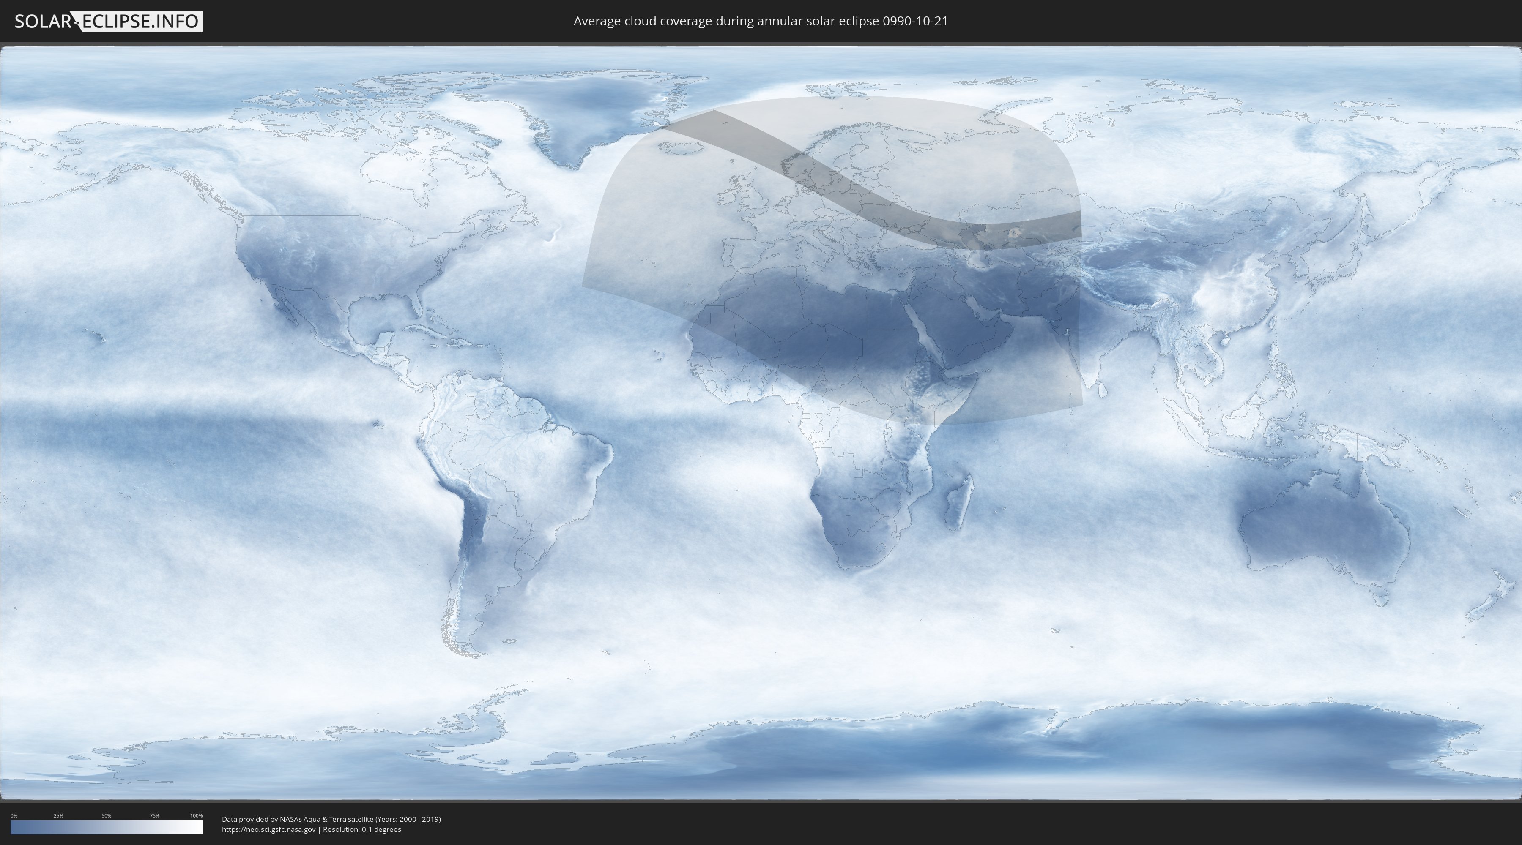Click the world cloud coverage map
The height and width of the screenshot is (845, 1522).
pyautogui.click(x=761, y=423)
